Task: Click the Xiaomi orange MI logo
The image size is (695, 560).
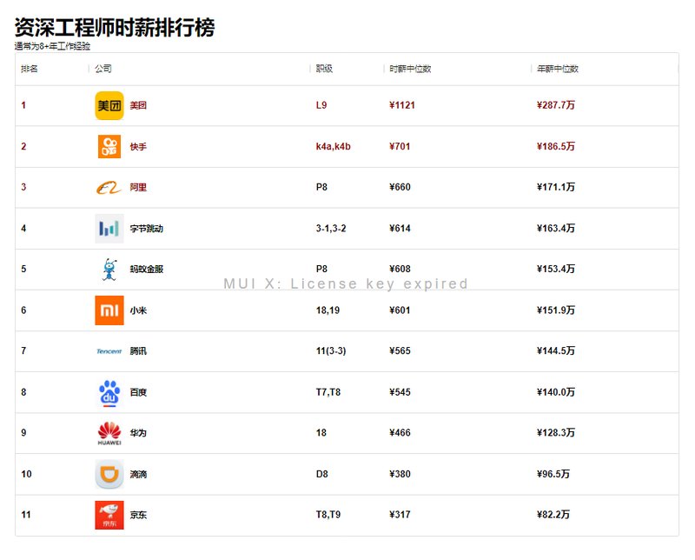Action: [109, 310]
